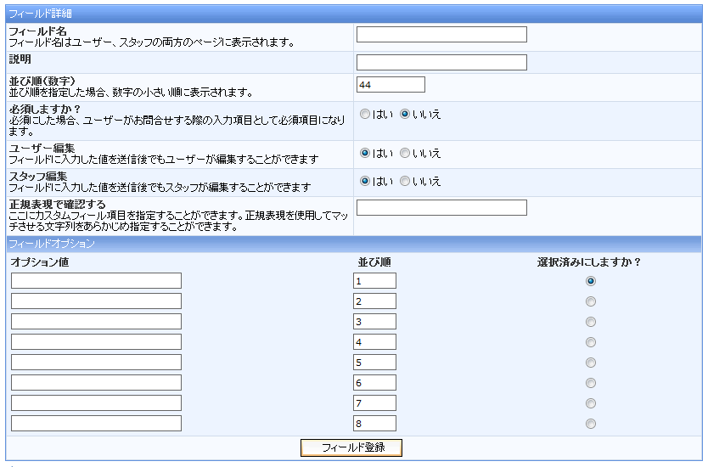This screenshot has height=467, width=708.
Task: Click the 正規表現で確認する input field
Action: click(x=441, y=207)
